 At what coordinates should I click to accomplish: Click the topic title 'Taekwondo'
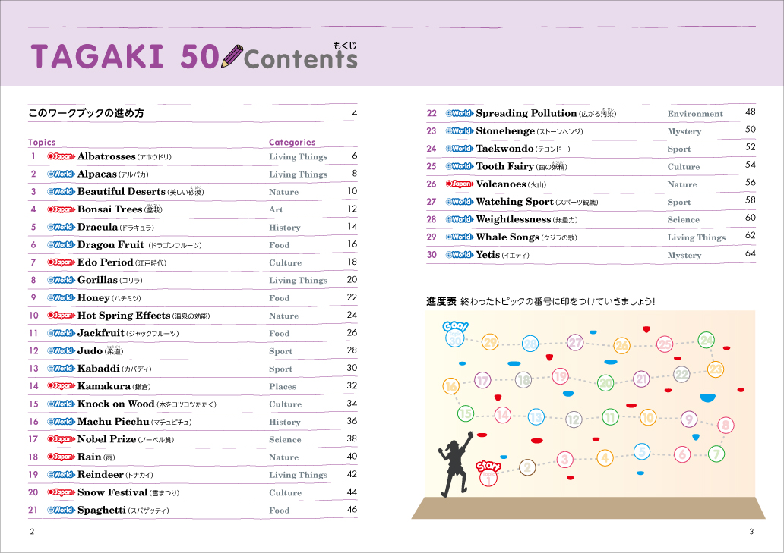(505, 149)
